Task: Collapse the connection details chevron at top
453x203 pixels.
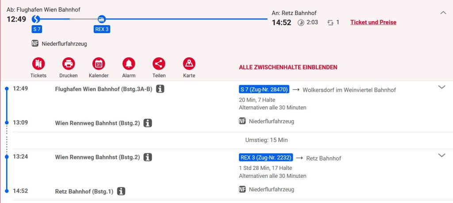Action: (443, 13)
